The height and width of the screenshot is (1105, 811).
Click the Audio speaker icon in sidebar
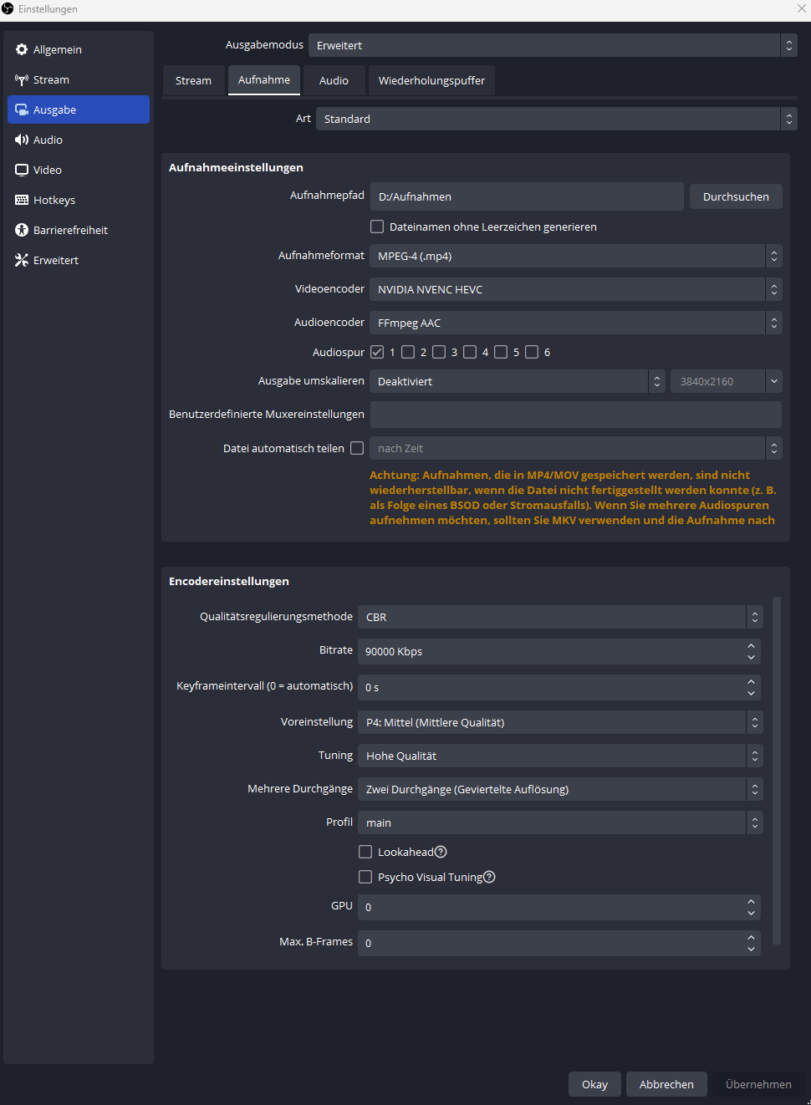[22, 140]
